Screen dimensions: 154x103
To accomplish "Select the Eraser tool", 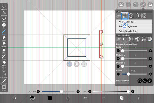I will (4, 38).
